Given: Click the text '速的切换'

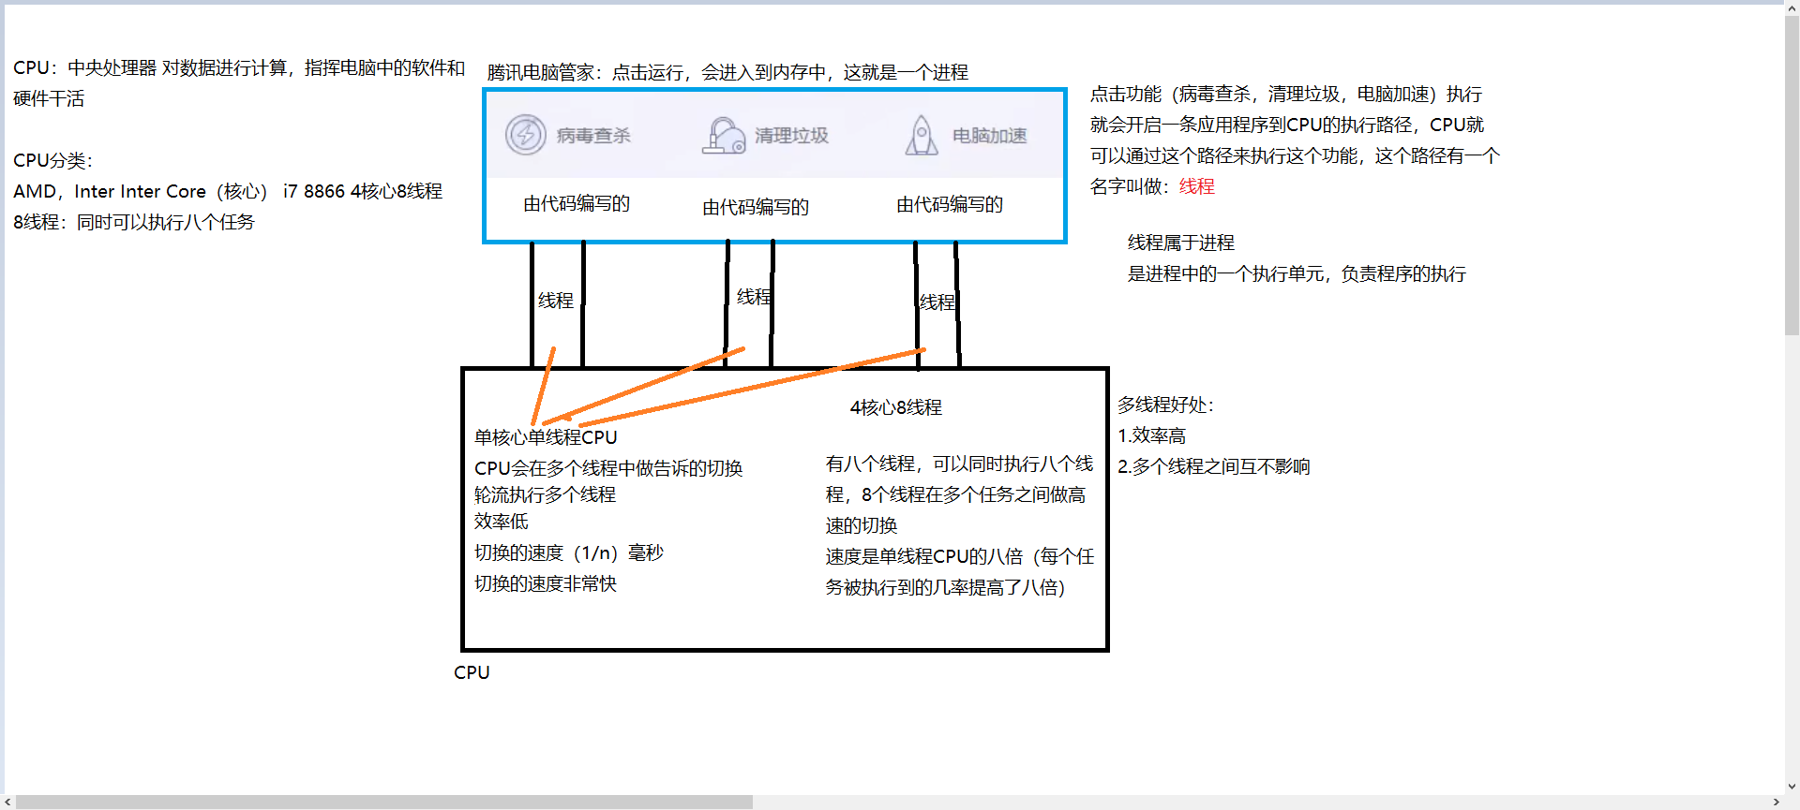Looking at the screenshot, I should pos(862,525).
